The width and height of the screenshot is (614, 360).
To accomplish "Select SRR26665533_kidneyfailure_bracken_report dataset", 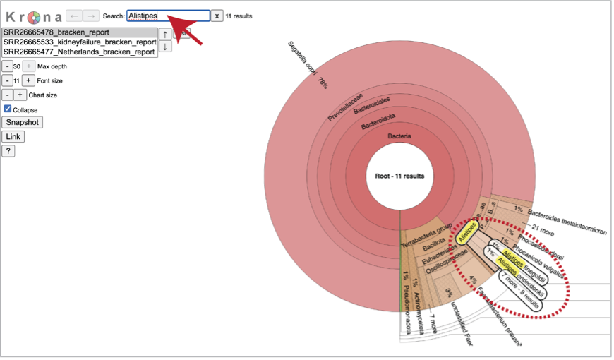I will [x=80, y=42].
